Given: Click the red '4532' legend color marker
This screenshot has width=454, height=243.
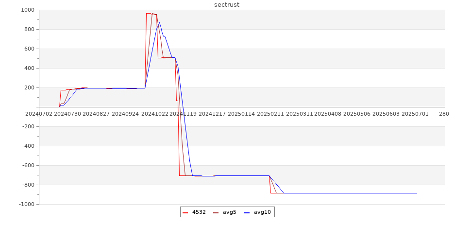Looking at the screenshot, I should (x=185, y=212).
